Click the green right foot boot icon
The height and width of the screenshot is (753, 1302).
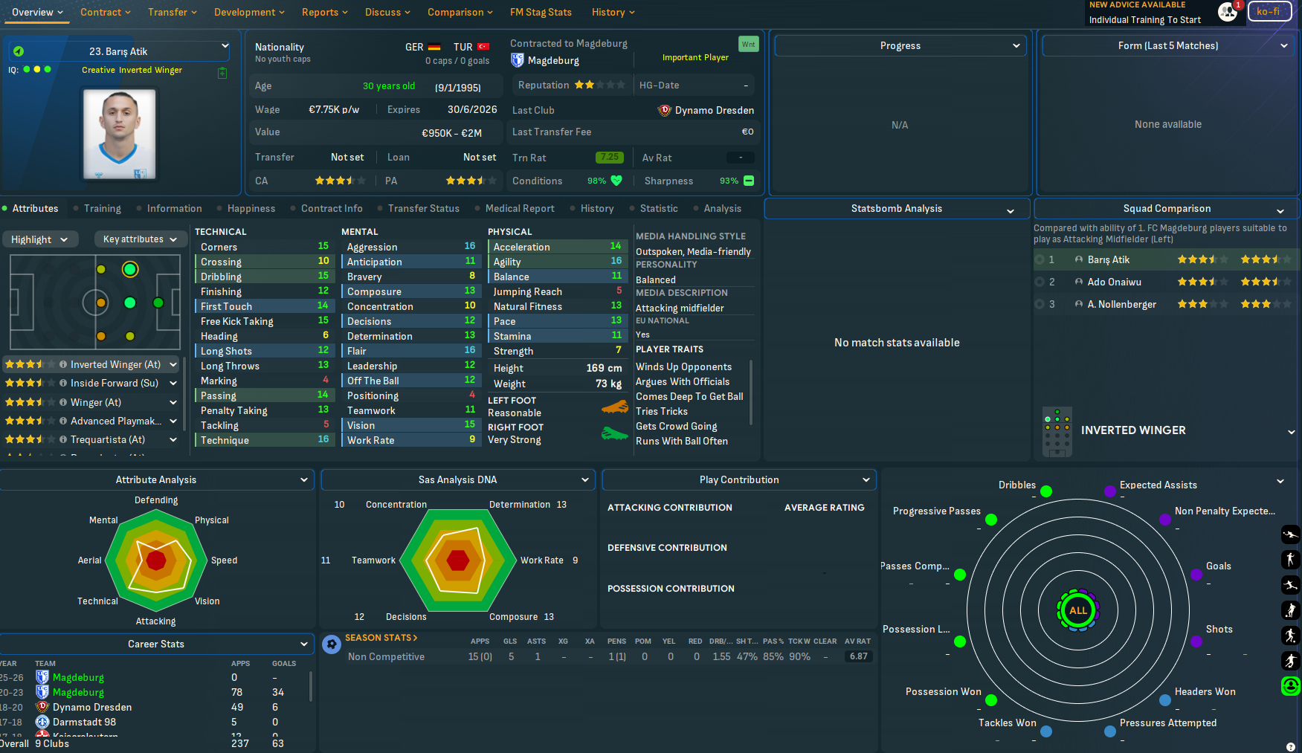tap(614, 433)
